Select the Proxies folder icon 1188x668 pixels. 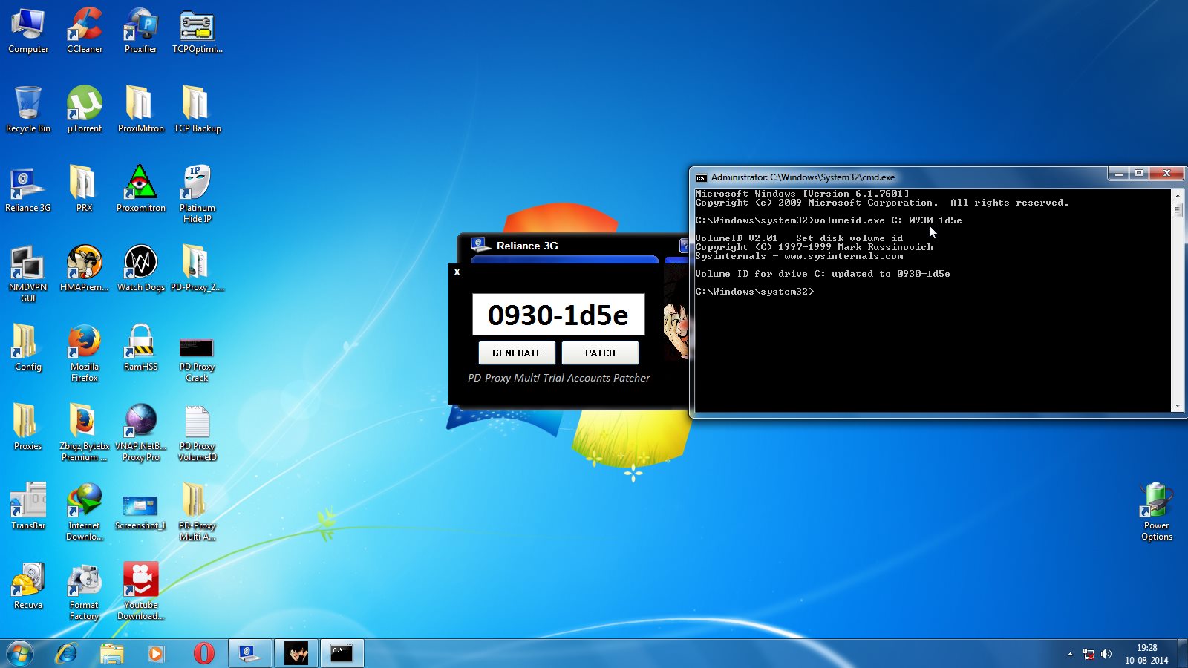point(28,428)
